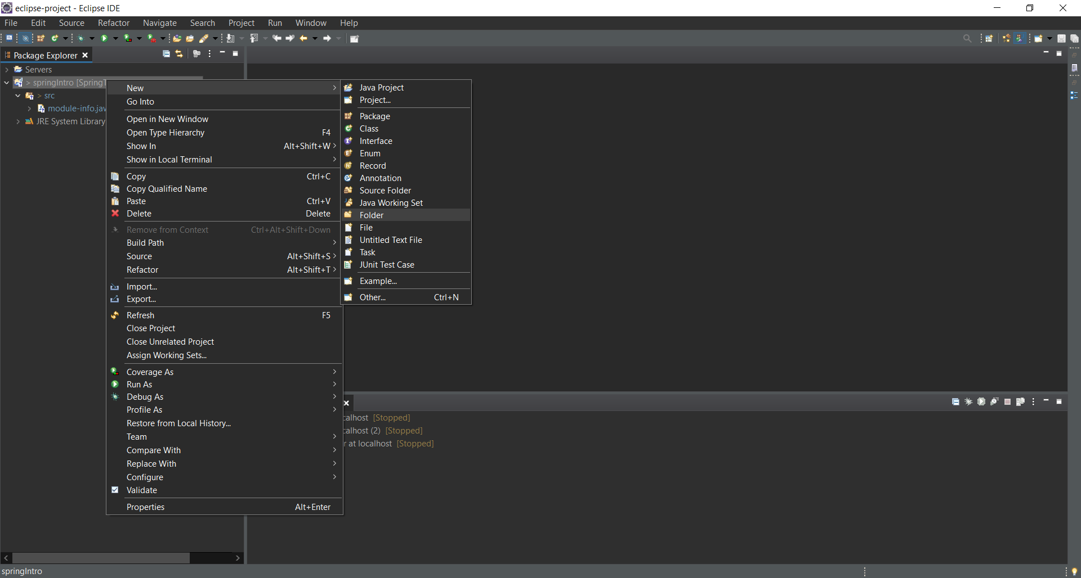Close the Package Explorer tab
This screenshot has height=578, width=1081.
click(x=85, y=55)
